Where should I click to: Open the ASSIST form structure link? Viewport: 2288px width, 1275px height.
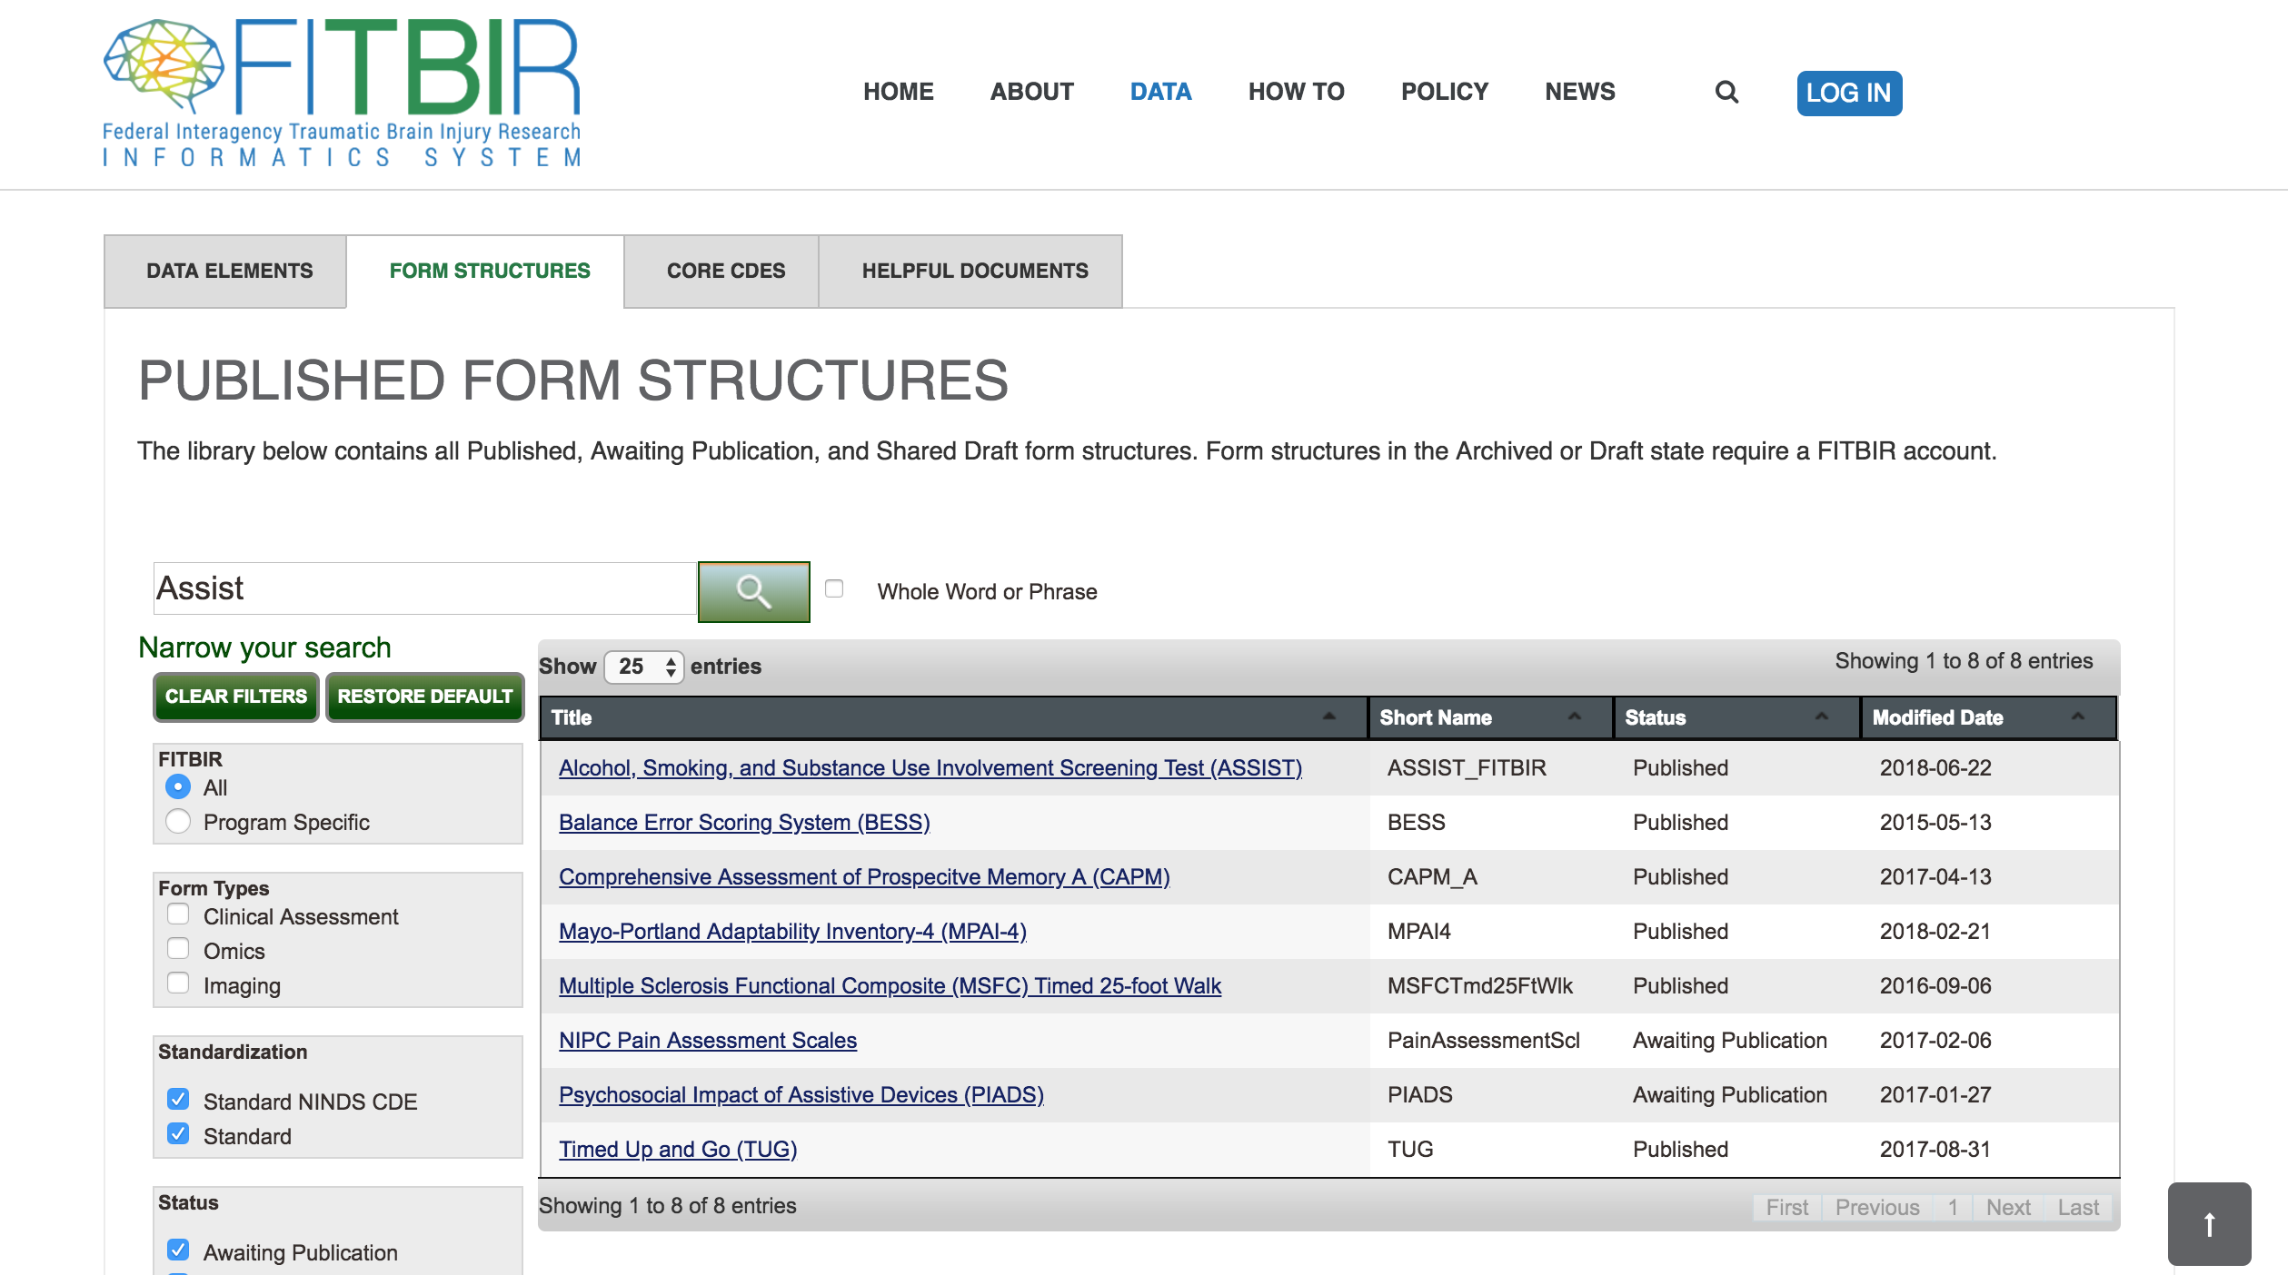click(x=930, y=768)
